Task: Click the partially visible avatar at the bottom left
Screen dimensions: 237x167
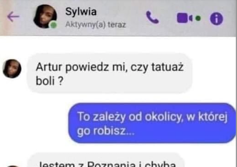Action: (13, 166)
